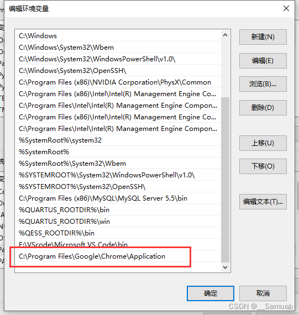Click the 新建(N) button
Screen dimensions: 299x315
tap(263, 37)
